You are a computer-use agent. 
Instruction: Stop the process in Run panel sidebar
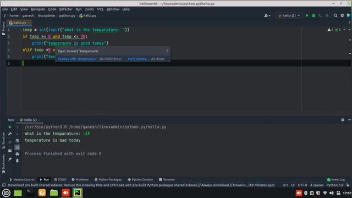tap(10, 142)
